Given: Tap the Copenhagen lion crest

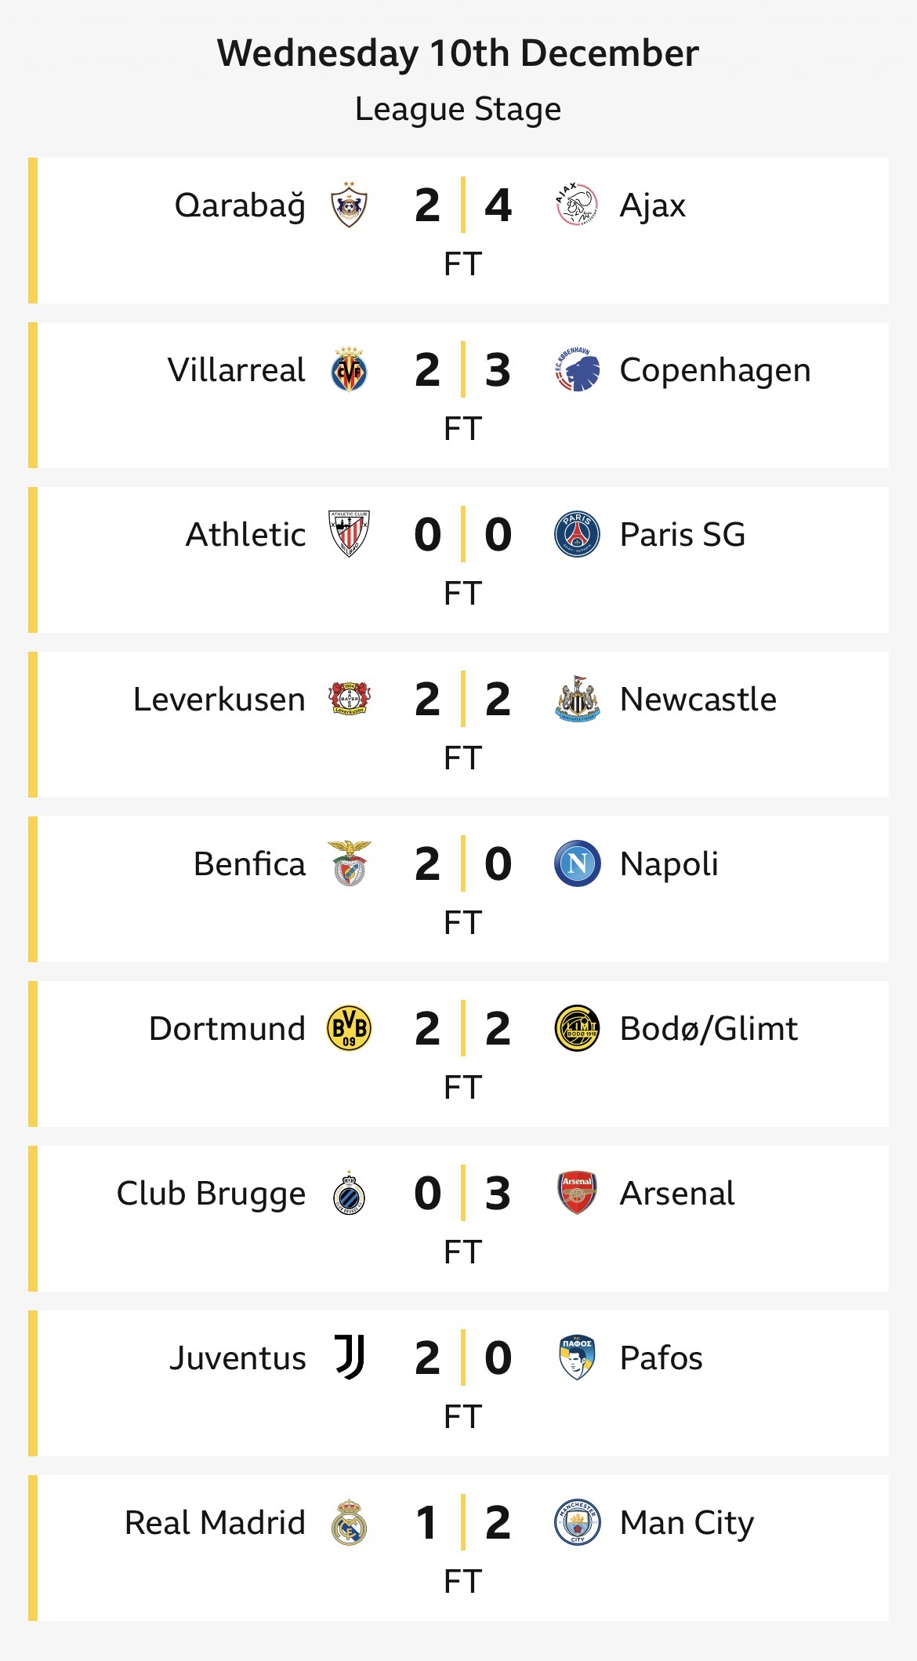Looking at the screenshot, I should click(577, 370).
